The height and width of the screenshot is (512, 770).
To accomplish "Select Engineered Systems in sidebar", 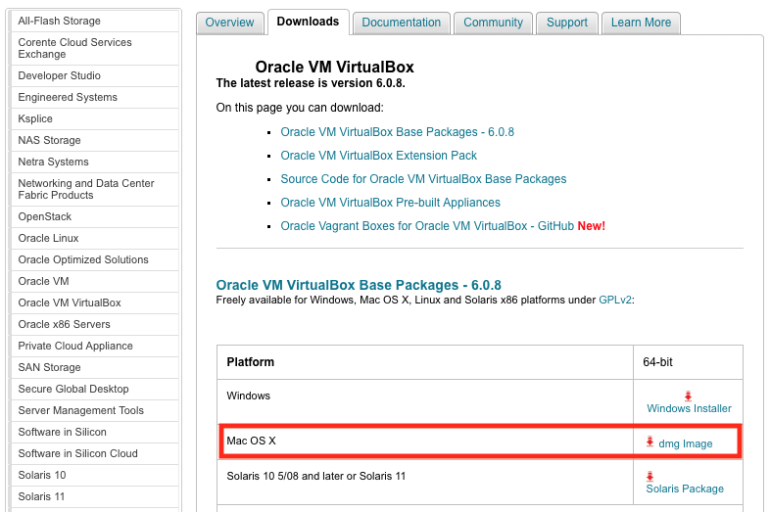I will click(94, 98).
